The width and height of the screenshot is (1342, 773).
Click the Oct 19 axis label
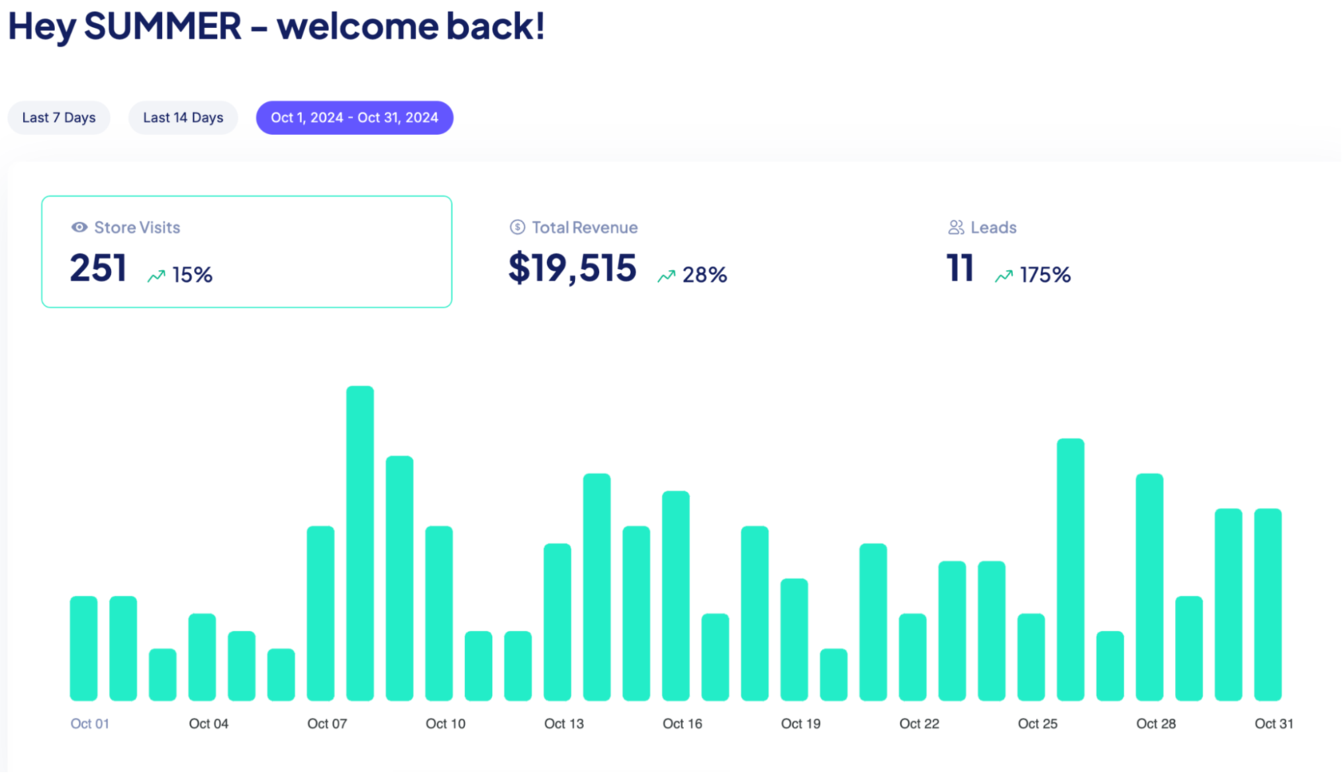[x=800, y=724]
